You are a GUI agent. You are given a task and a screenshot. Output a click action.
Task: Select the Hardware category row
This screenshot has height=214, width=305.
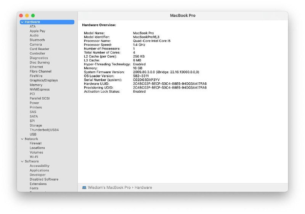point(47,22)
